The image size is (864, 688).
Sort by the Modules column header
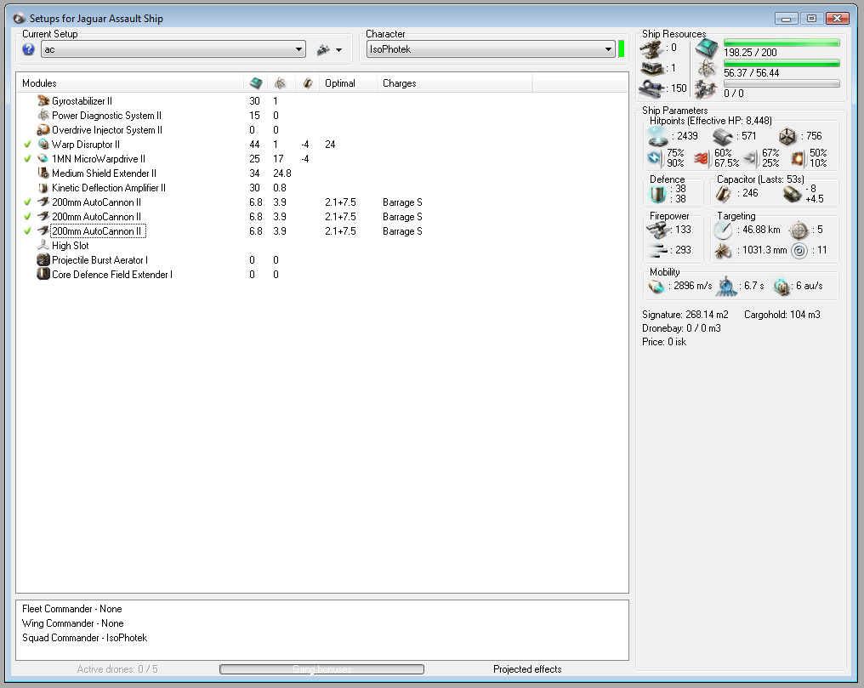(130, 83)
